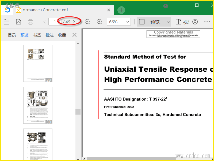Maximize the window

pos(197,5)
